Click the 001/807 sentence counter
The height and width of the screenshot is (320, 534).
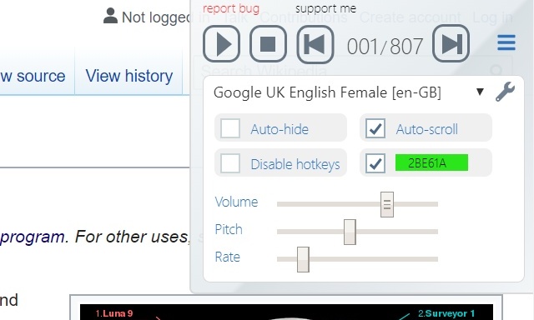point(385,46)
